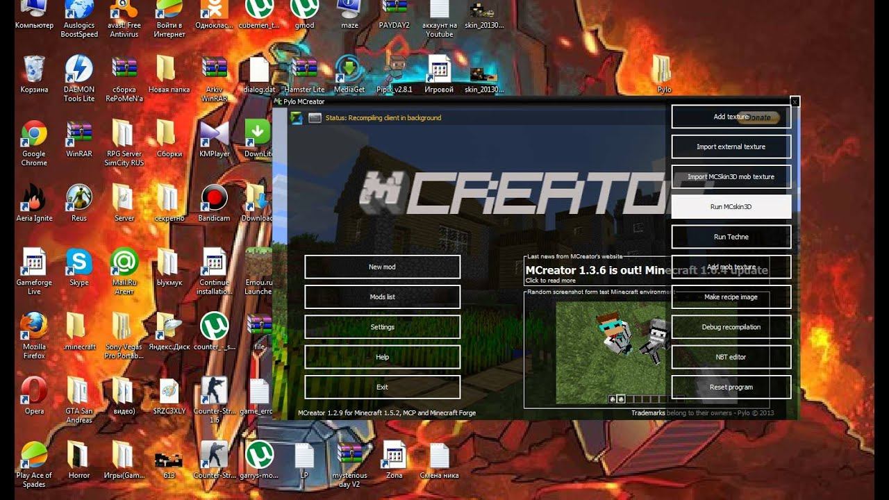Select the Gameforge Live icon
The width and height of the screenshot is (889, 500).
(34, 272)
